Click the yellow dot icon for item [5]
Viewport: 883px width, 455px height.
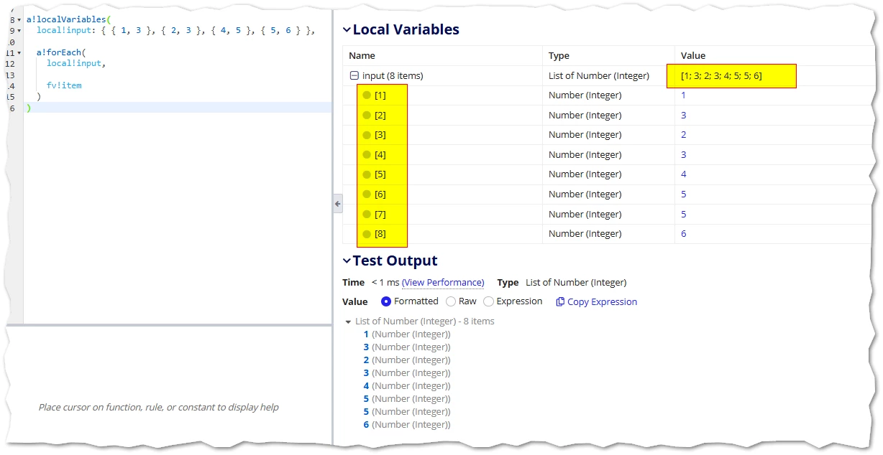pyautogui.click(x=367, y=174)
